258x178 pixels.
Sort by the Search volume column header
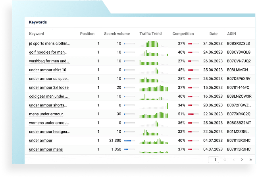pyautogui.click(x=117, y=34)
